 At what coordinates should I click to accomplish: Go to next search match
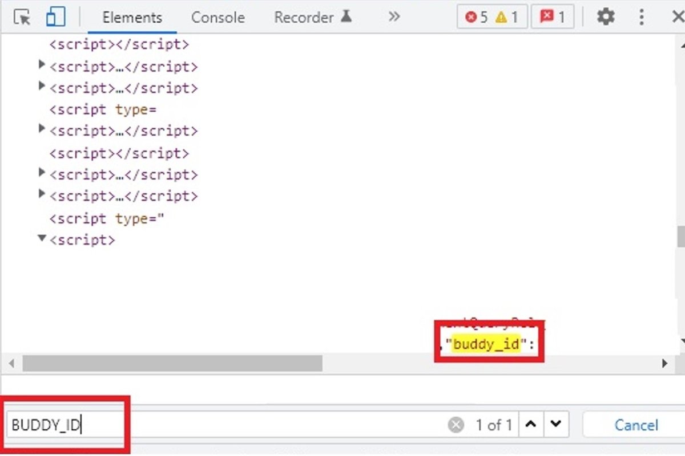[x=555, y=425]
